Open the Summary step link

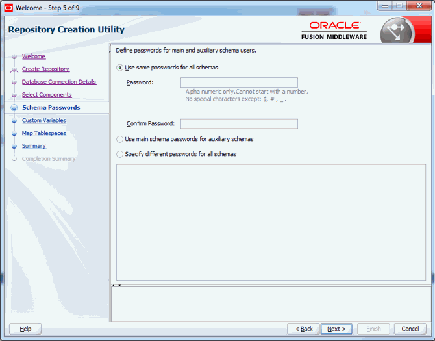[x=34, y=146]
